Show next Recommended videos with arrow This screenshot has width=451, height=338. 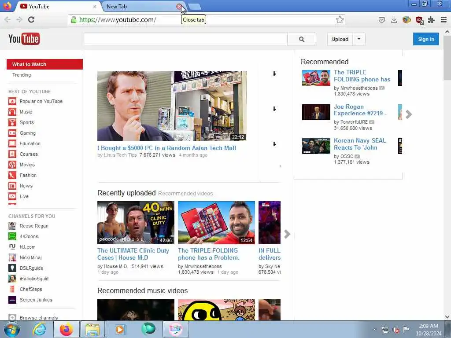(x=409, y=114)
